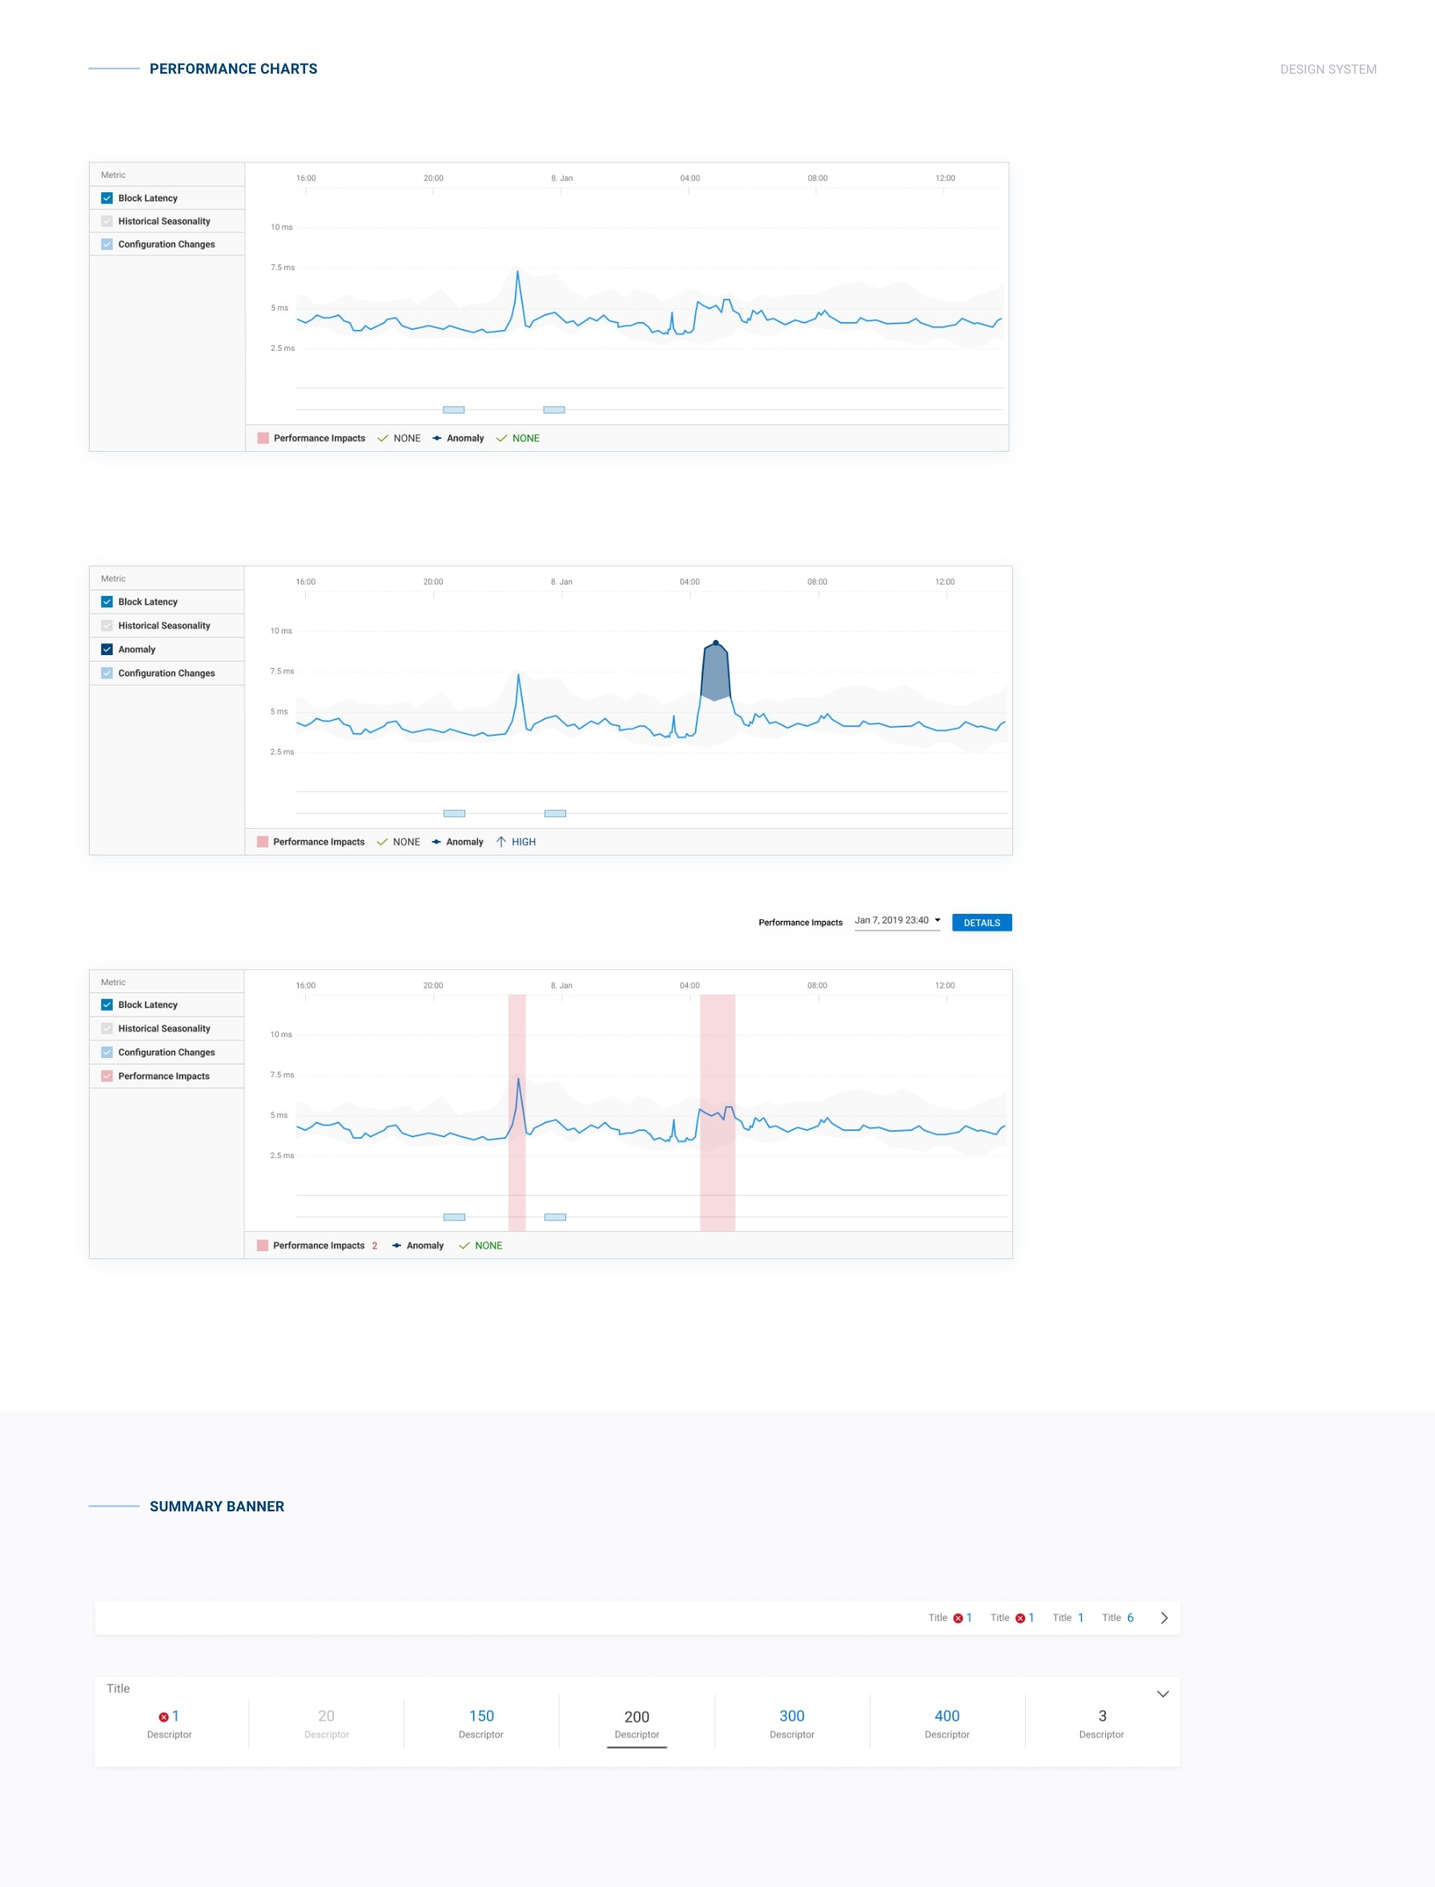This screenshot has height=1887, width=1435.
Task: Click the red error badge next to first Title
Action: [960, 1617]
